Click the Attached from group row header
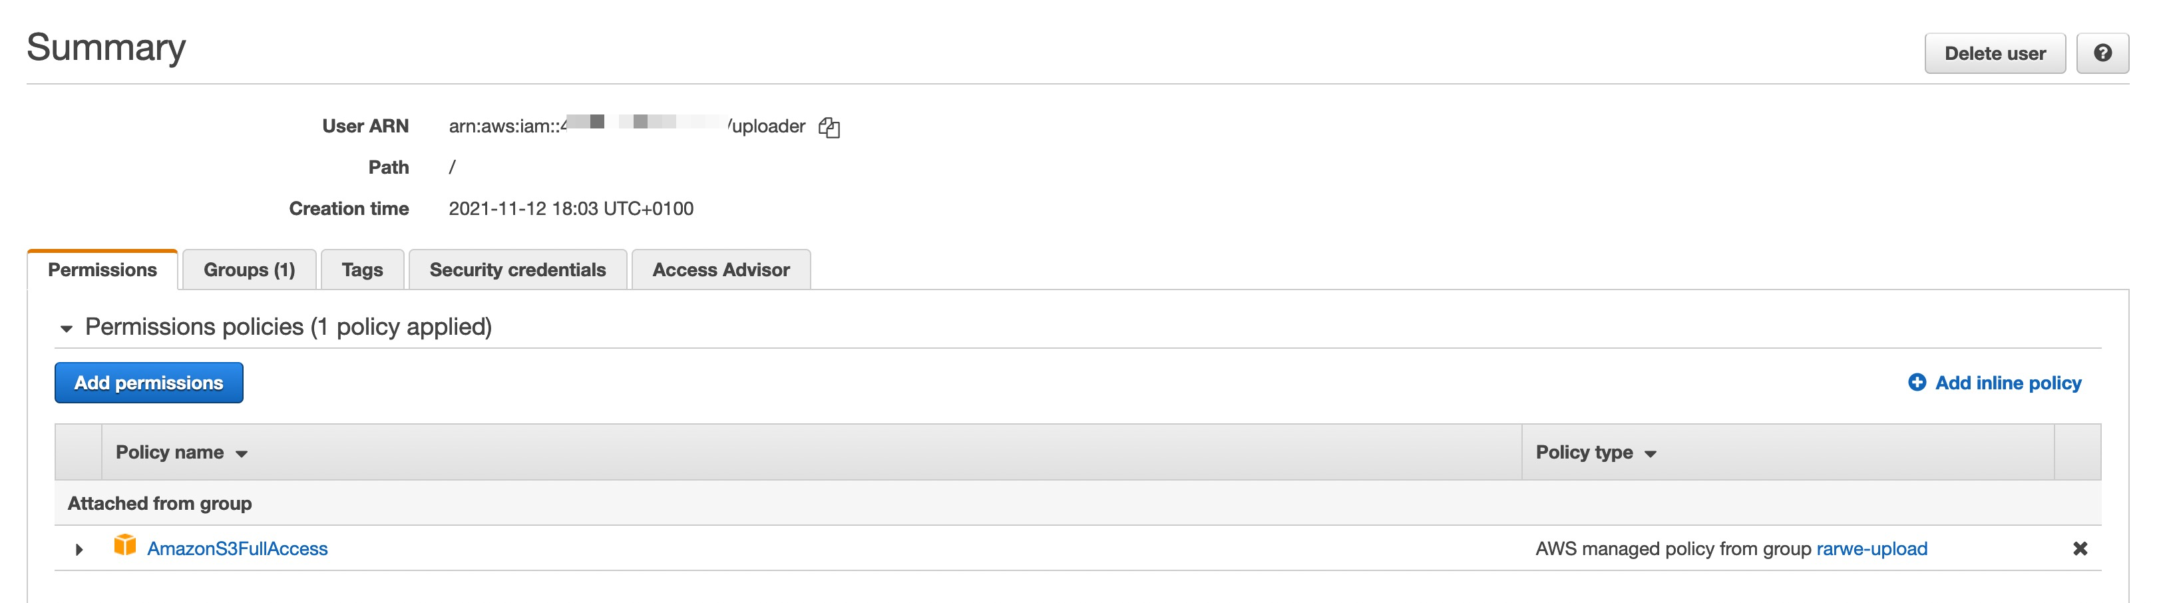 tap(159, 503)
